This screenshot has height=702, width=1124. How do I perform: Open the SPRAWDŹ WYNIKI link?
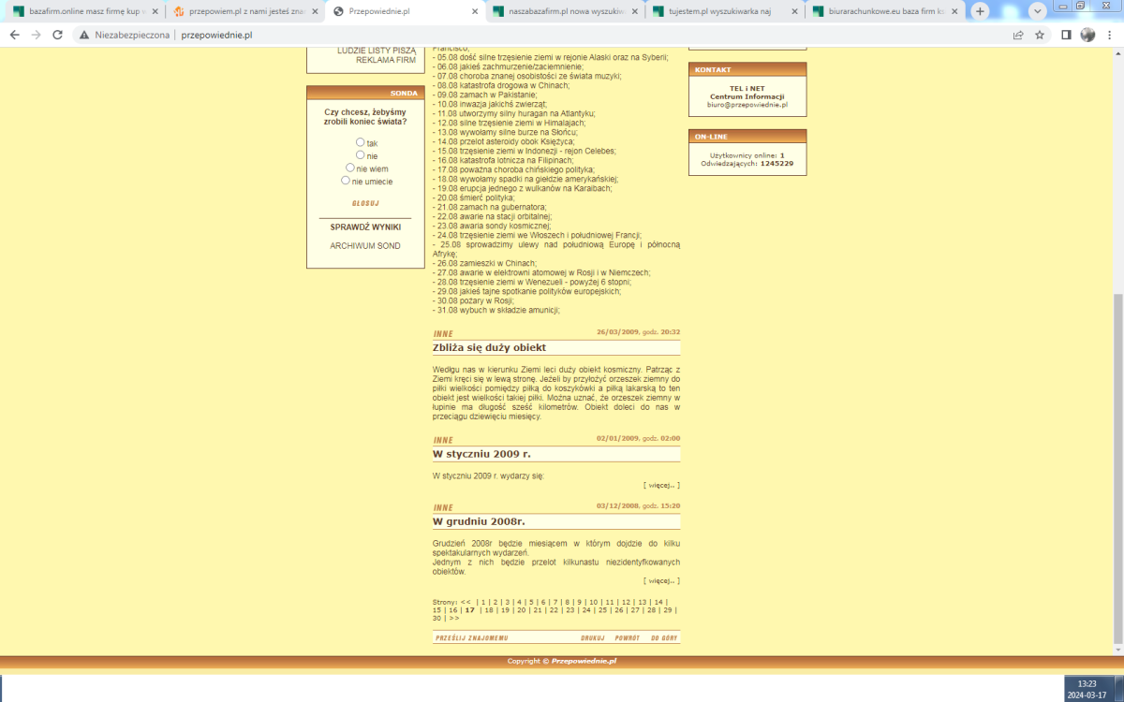pyautogui.click(x=365, y=227)
